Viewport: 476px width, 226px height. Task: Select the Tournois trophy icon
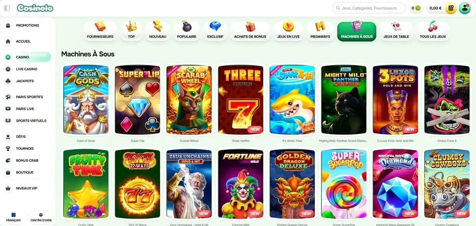(x=8, y=149)
